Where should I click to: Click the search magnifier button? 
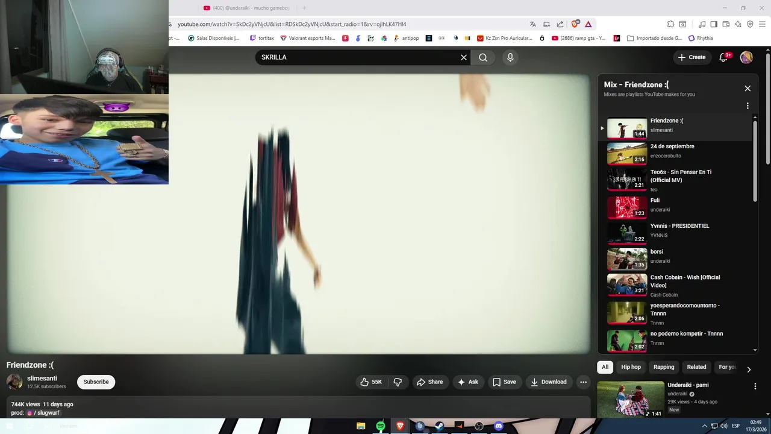pos(483,57)
